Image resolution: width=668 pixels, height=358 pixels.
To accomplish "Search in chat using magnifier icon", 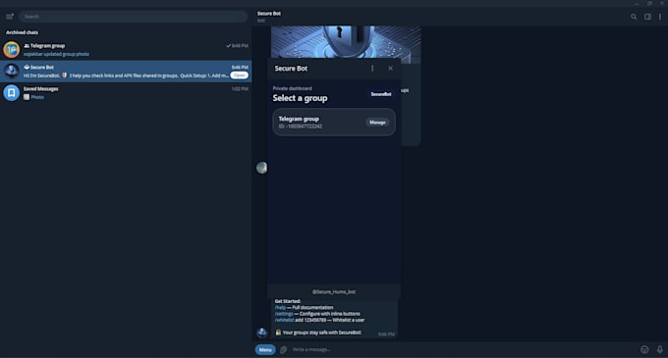I will (x=634, y=17).
